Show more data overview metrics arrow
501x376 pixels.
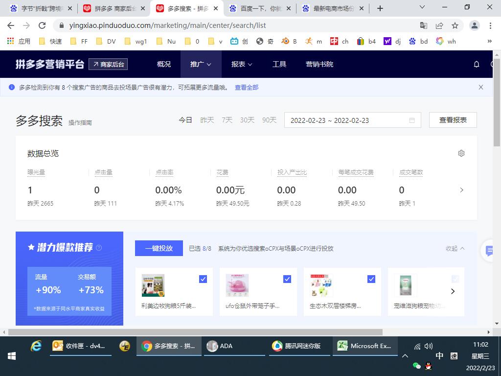pos(461,190)
